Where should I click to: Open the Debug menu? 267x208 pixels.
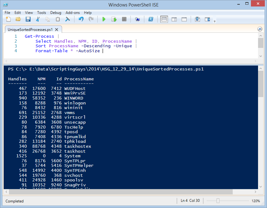[56, 13]
